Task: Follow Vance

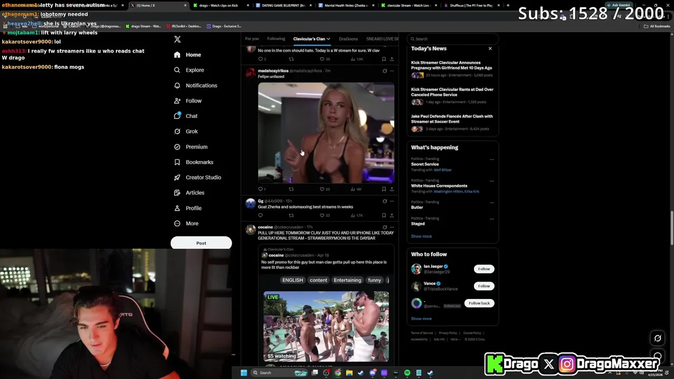Action: pos(484,286)
